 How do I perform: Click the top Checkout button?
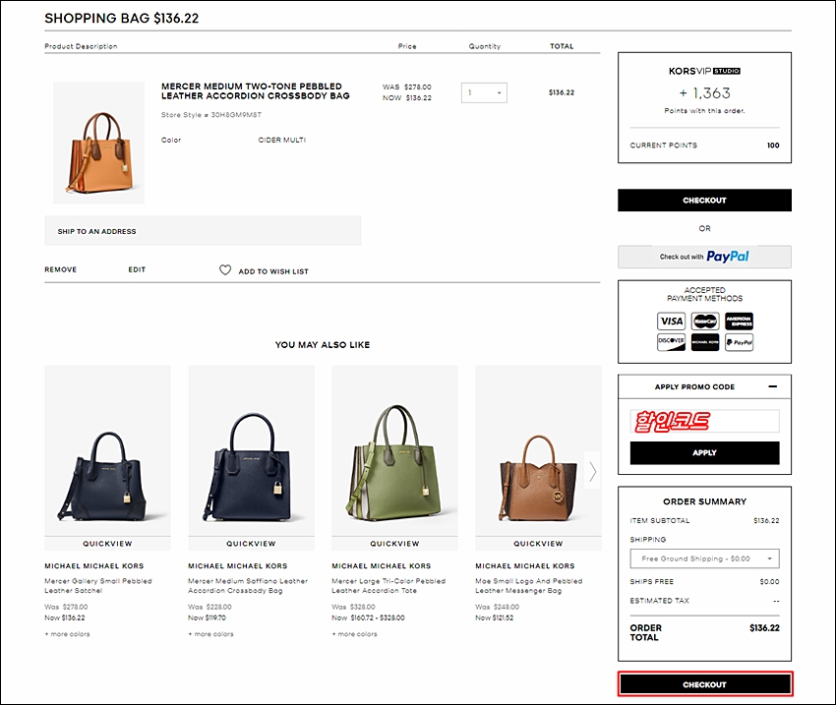(x=704, y=201)
